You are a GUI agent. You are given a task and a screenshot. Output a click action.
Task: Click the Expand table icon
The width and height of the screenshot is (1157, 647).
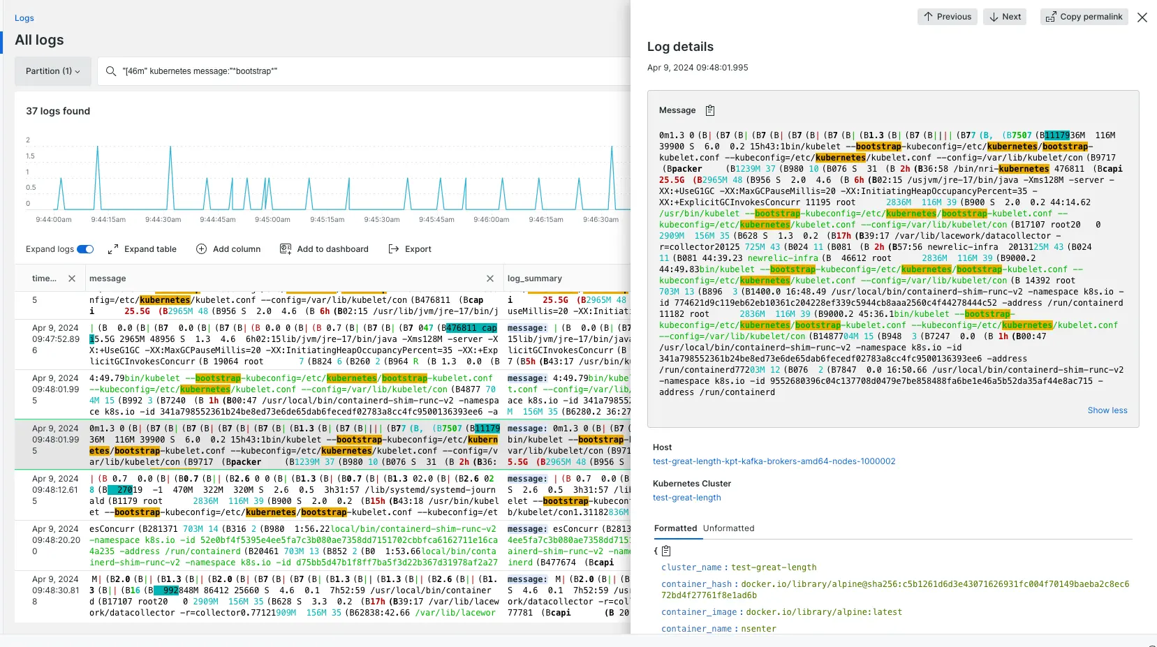pyautogui.click(x=113, y=248)
